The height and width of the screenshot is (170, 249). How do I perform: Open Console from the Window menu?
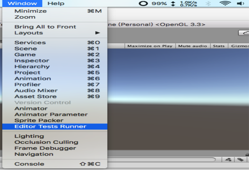[55, 164]
